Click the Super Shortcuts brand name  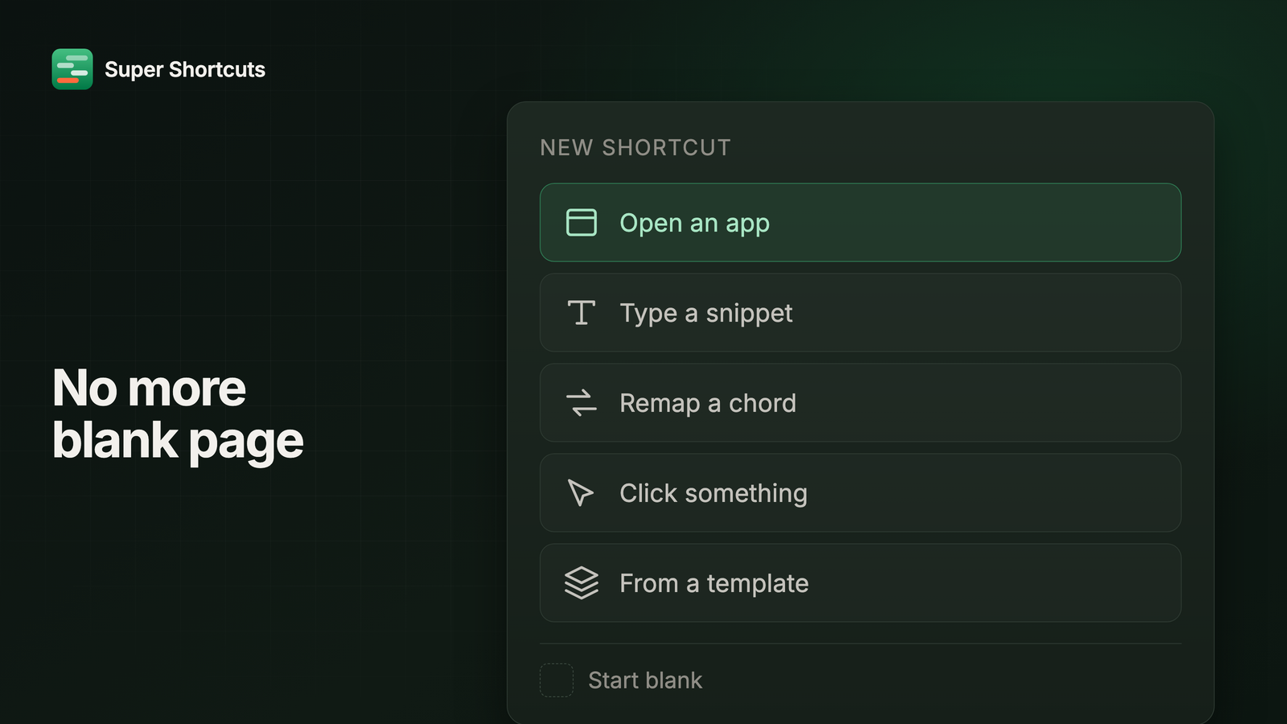[x=185, y=70]
